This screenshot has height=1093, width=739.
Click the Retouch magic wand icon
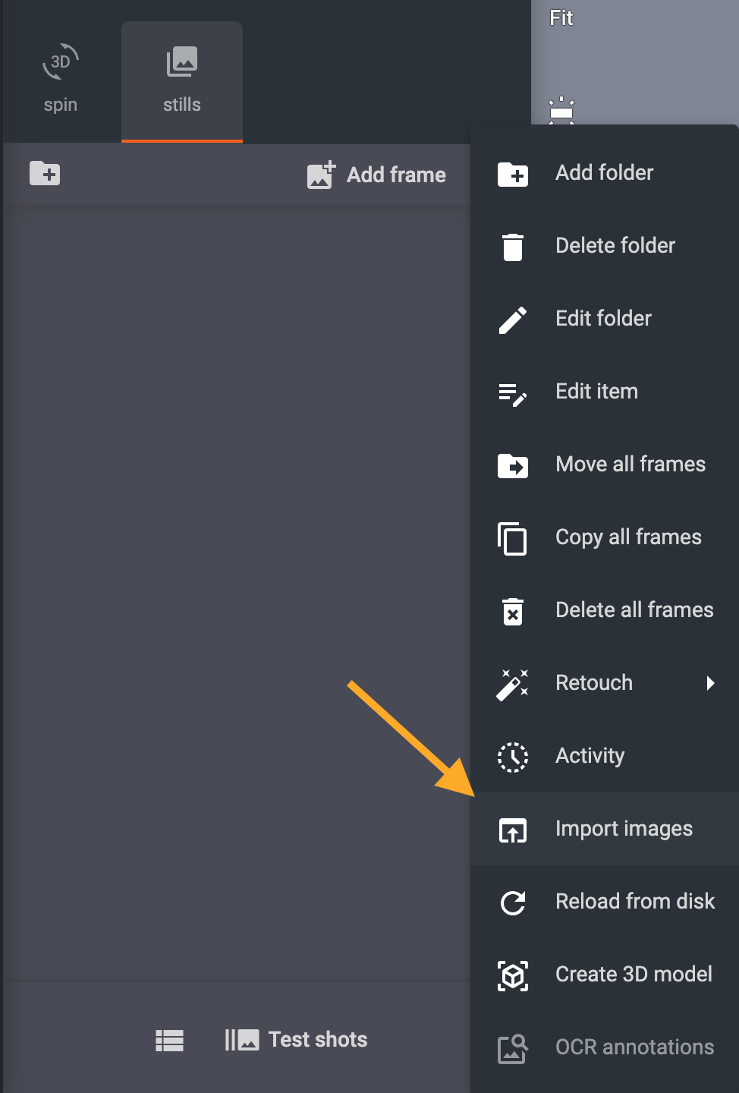tap(513, 684)
